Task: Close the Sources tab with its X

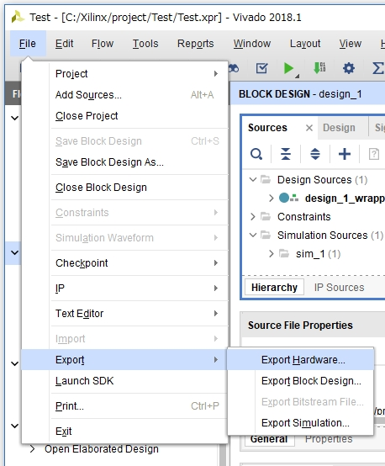Action: 309,128
